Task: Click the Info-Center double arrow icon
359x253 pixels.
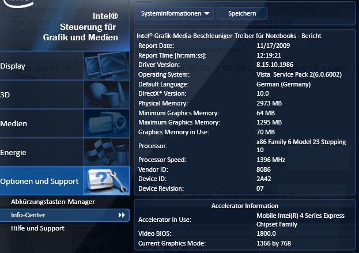Action: coord(122,215)
